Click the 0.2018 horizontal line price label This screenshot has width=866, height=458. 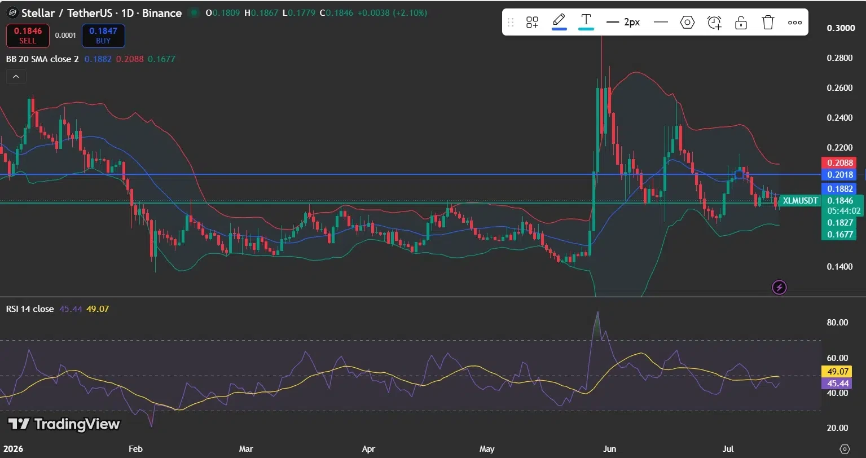coord(840,175)
